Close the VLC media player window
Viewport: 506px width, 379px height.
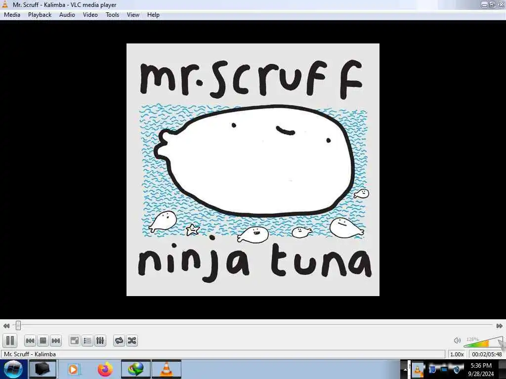501,4
